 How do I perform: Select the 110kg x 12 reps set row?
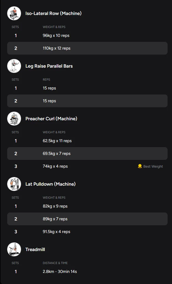coord(87,48)
